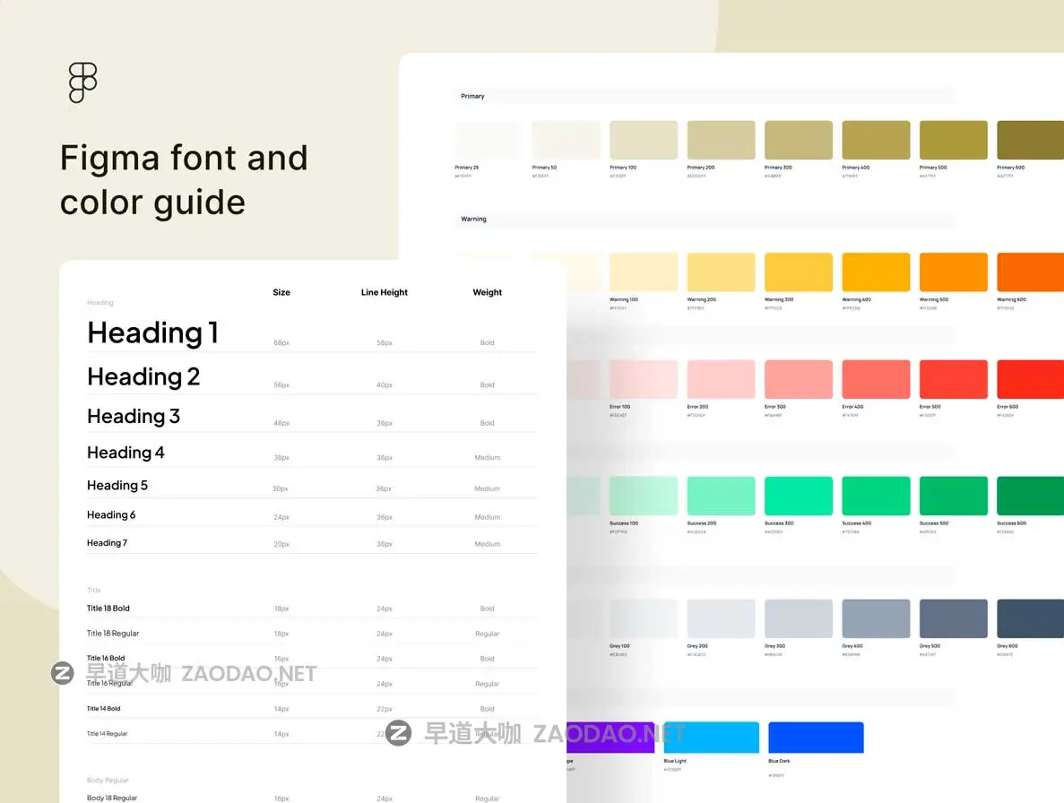Viewport: 1064px width, 803px height.
Task: Select the Error 500 color swatch
Action: (x=953, y=378)
